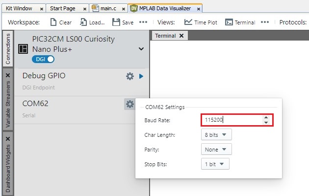Click the COM62 settings gear icon
The height and width of the screenshot is (196, 309).
129,104
